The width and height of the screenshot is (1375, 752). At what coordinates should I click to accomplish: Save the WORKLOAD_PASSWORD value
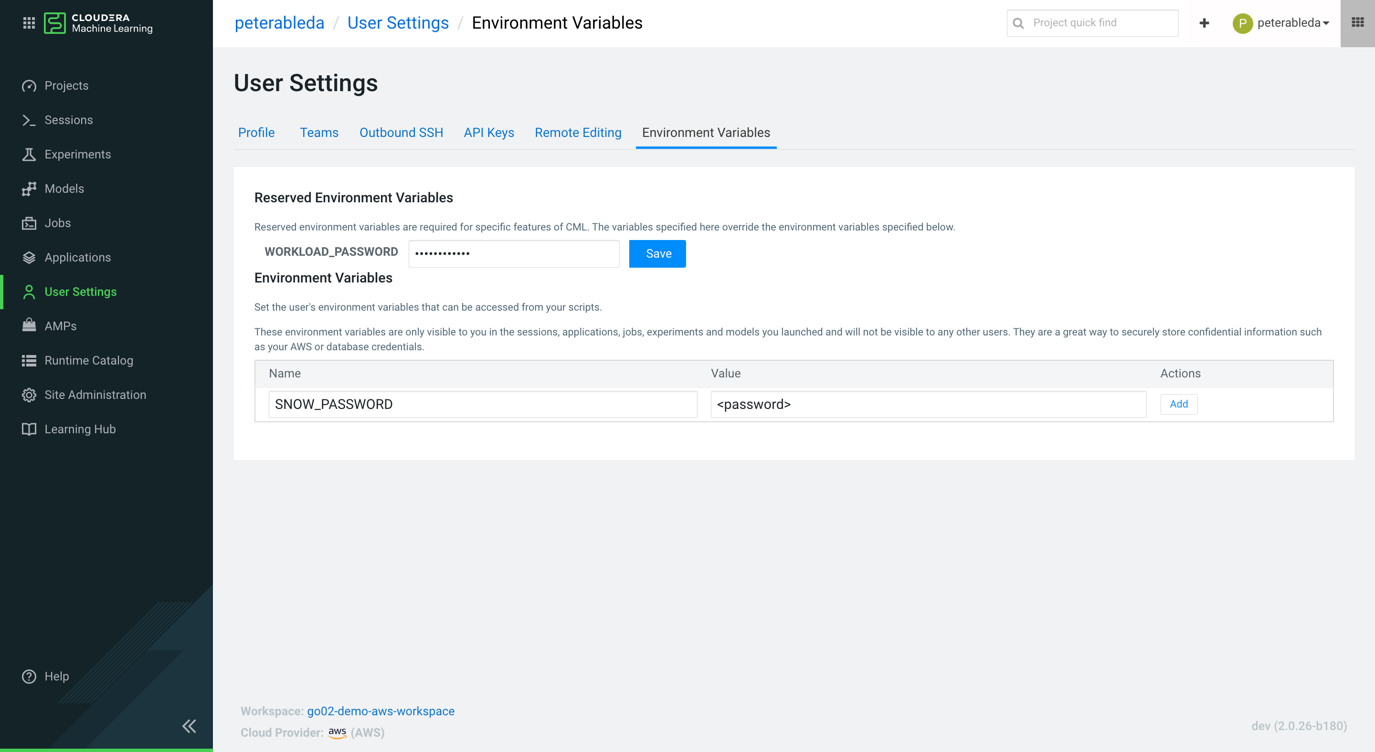coord(657,253)
